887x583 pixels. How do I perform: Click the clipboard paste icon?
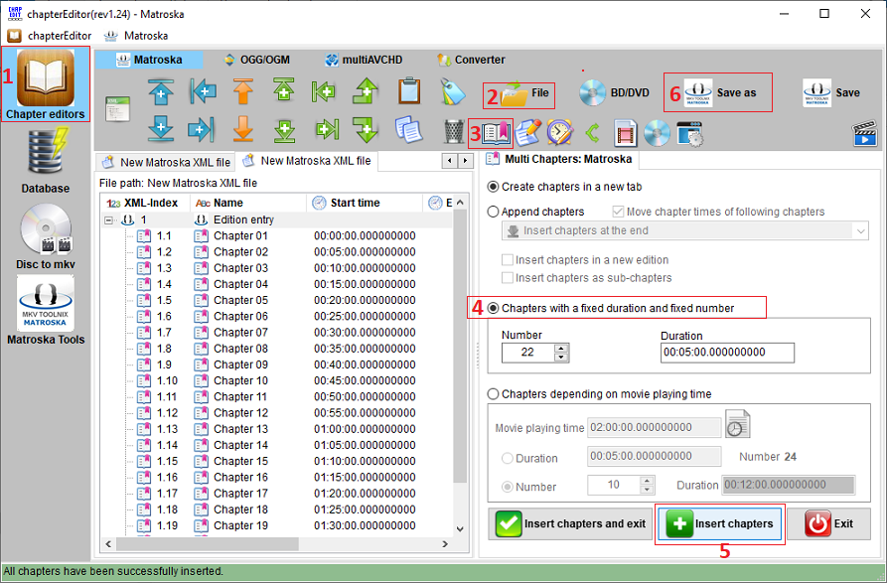click(409, 90)
